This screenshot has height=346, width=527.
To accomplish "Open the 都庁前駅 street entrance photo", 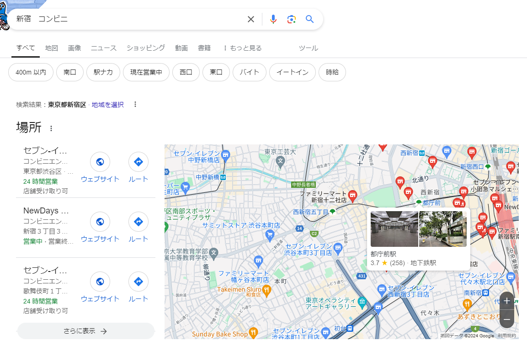I will [443, 229].
